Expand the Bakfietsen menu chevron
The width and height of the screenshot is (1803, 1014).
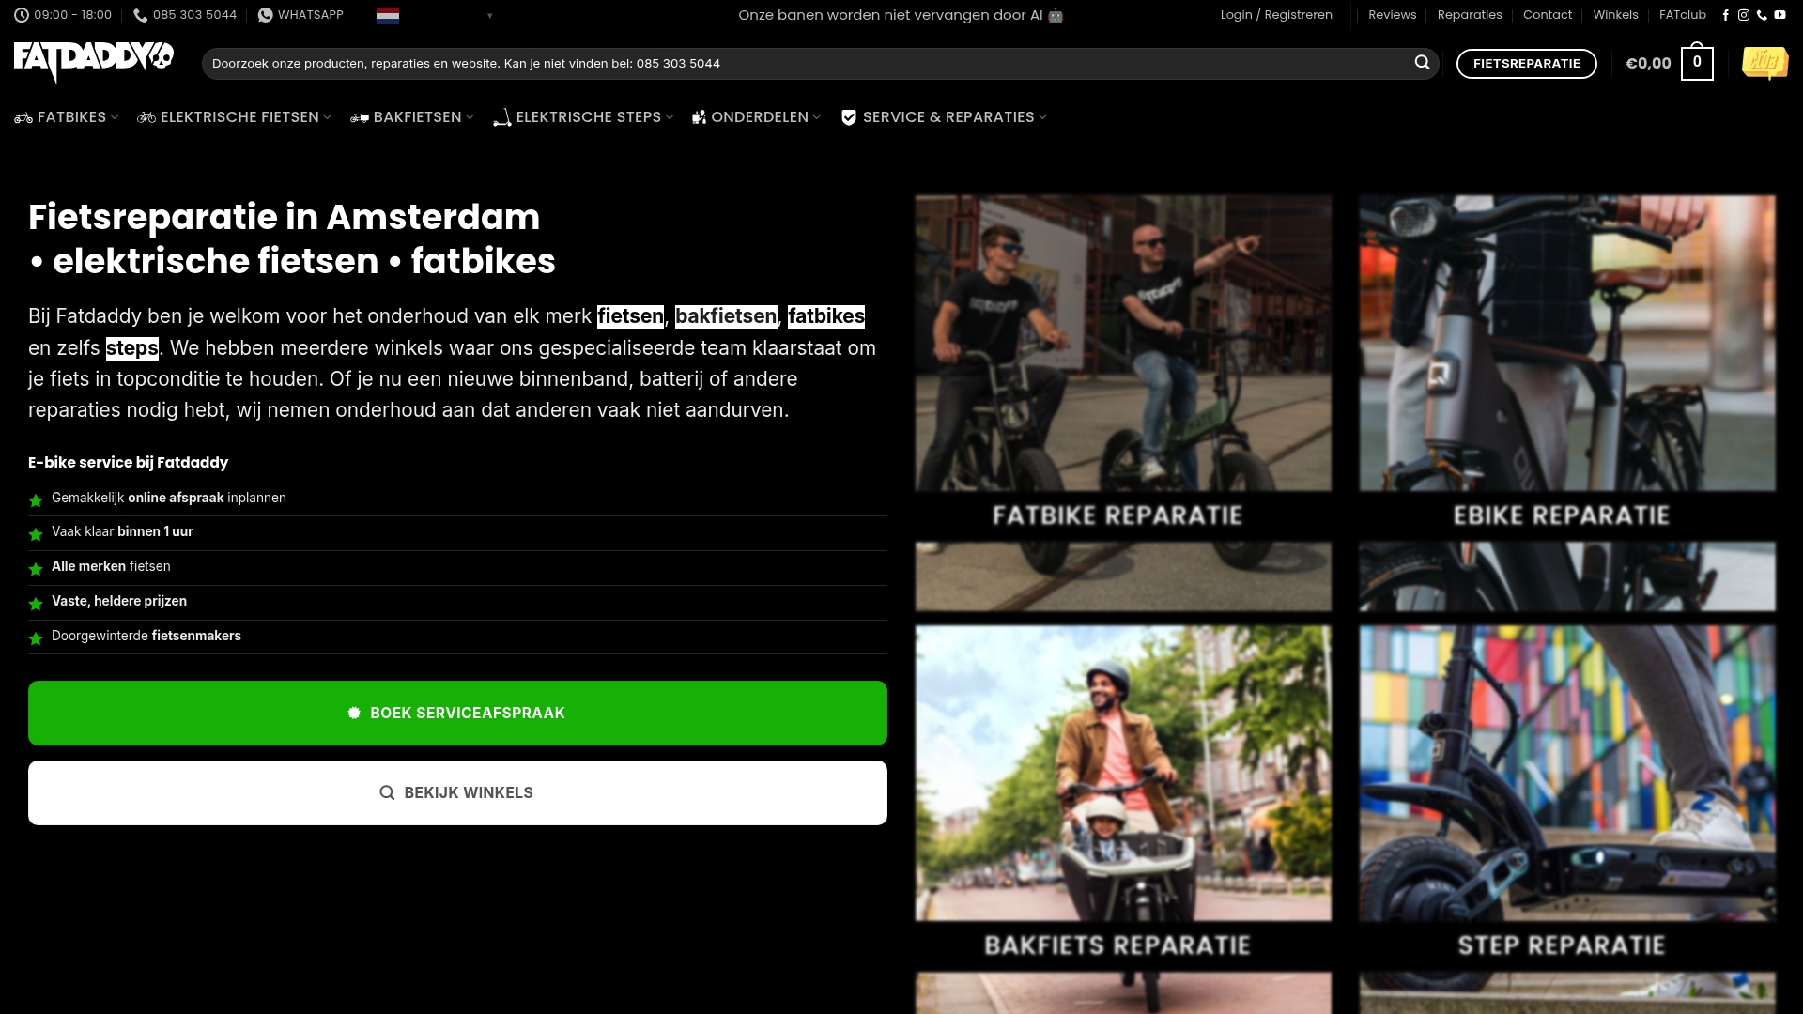click(470, 117)
